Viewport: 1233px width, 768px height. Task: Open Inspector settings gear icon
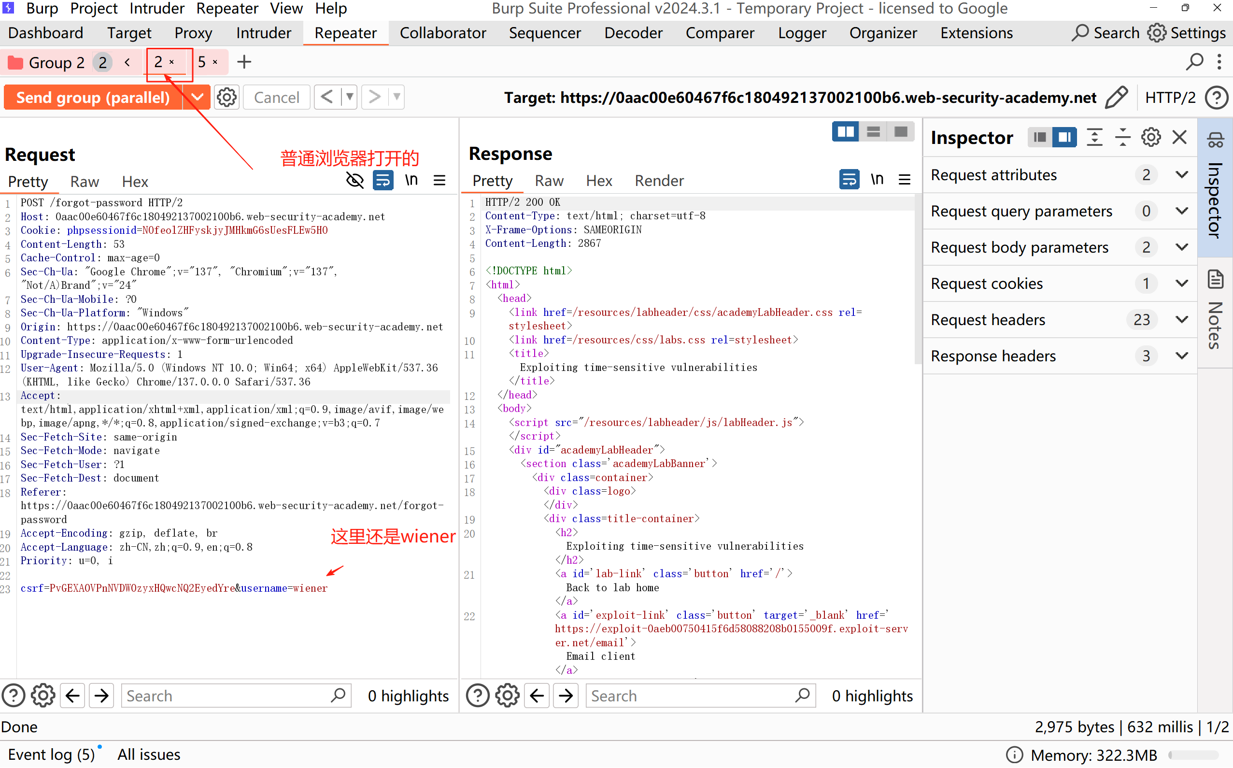(1150, 137)
